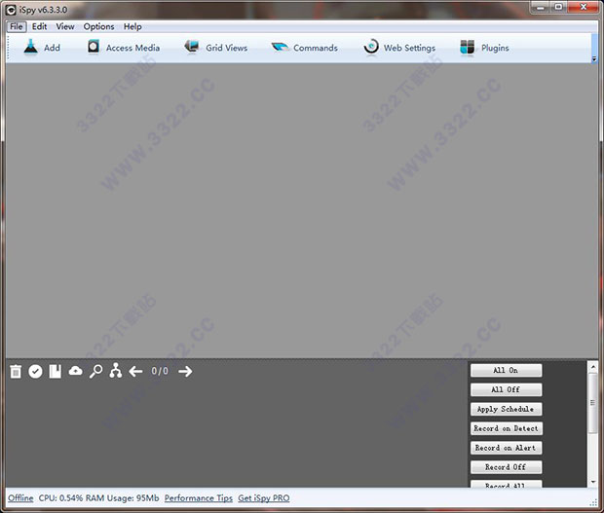
Task: Click the network share tree icon
Action: (x=116, y=371)
